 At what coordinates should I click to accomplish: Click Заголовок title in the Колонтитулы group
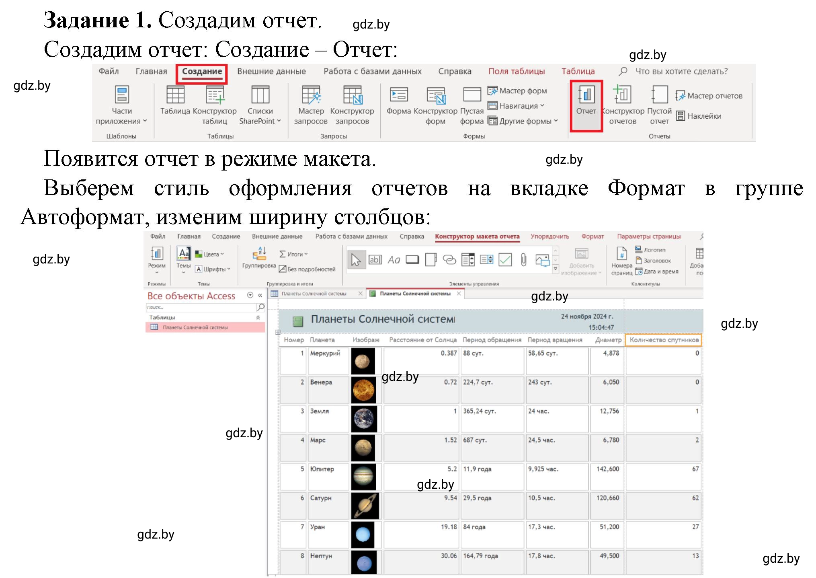click(x=653, y=261)
